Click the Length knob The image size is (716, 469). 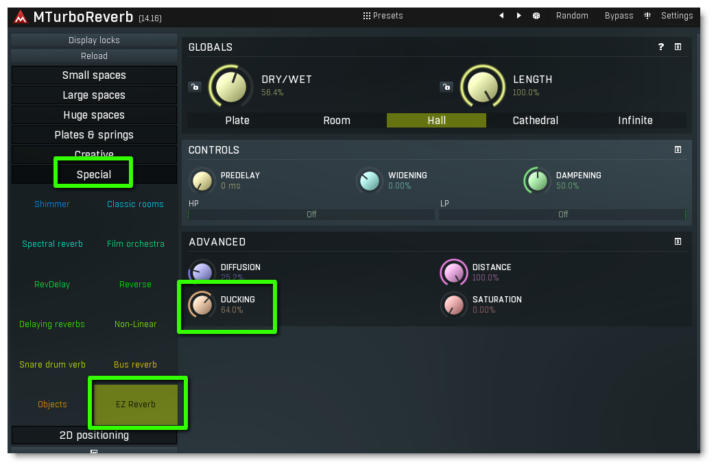coord(483,87)
